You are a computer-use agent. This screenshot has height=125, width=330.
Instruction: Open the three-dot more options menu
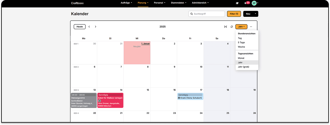(x=251, y=27)
